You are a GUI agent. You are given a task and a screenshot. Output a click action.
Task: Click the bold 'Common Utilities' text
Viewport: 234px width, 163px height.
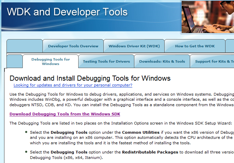click(x=141, y=132)
